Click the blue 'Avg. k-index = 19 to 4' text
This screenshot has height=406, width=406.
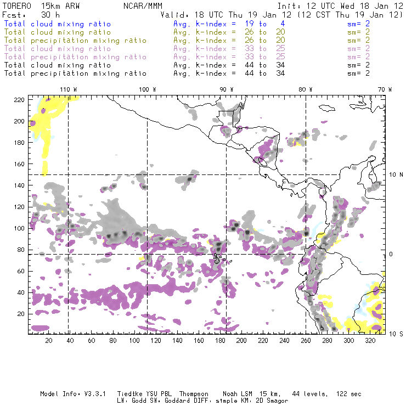(229, 24)
